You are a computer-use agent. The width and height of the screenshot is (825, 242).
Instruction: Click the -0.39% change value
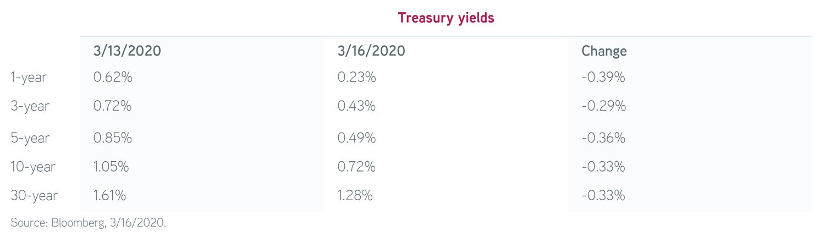[603, 78]
